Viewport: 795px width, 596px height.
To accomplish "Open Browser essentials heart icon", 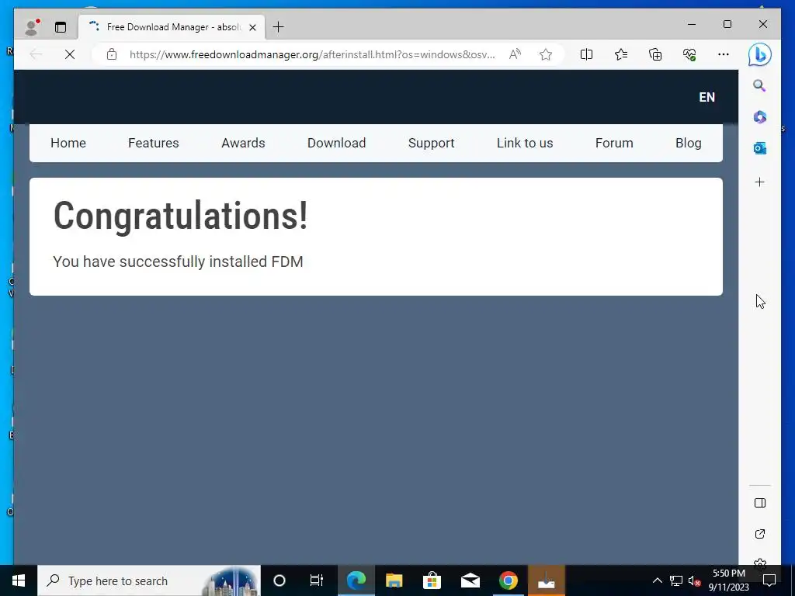I will [689, 54].
